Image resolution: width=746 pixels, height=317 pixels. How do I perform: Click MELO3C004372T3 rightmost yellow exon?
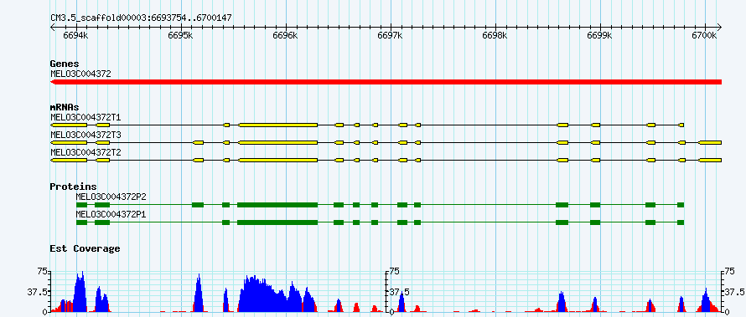(710, 142)
